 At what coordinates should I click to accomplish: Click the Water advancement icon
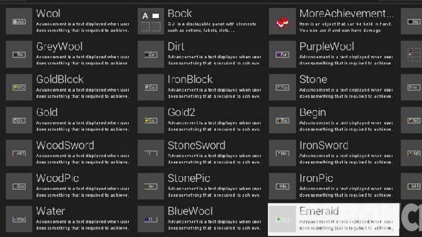click(19, 219)
